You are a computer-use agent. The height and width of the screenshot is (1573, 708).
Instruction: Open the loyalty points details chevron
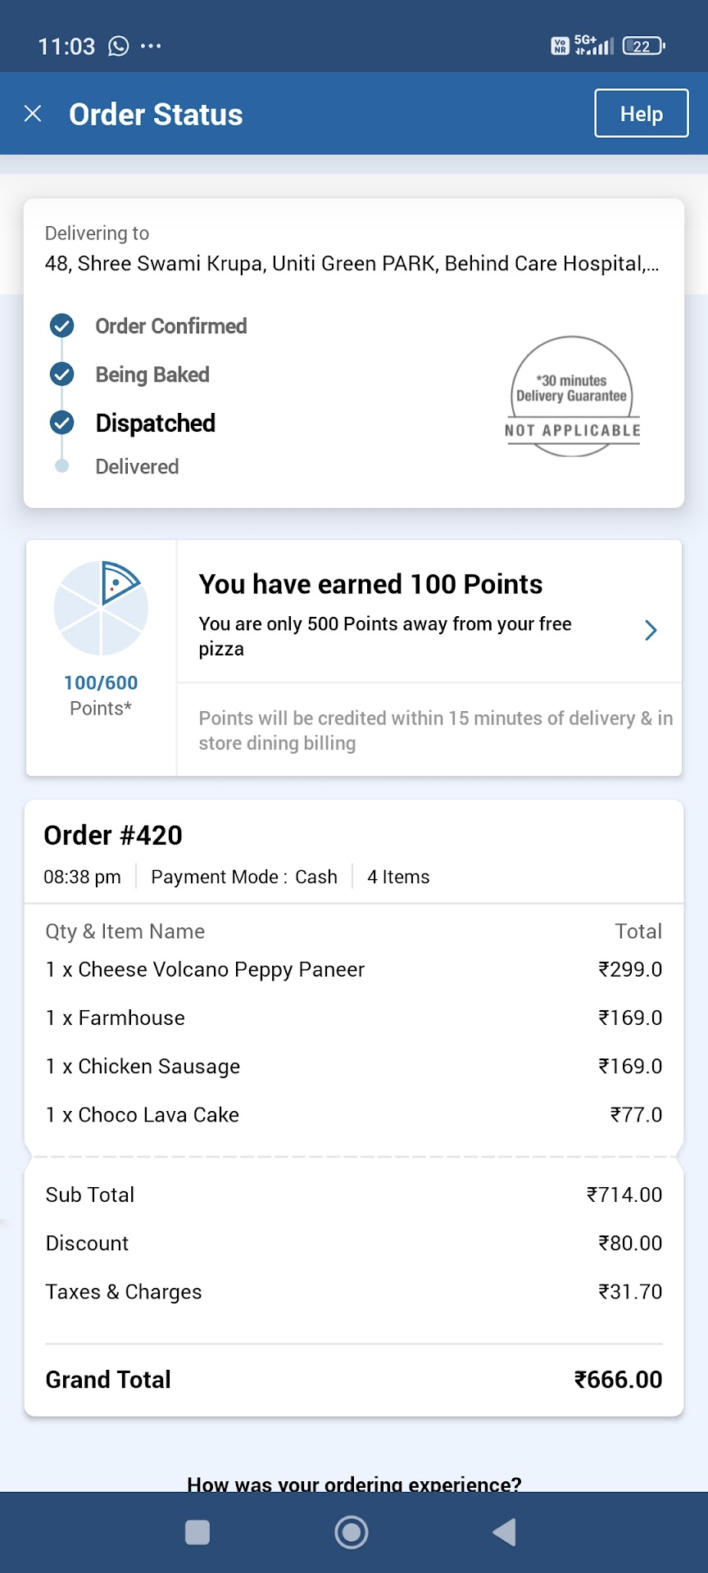[651, 630]
